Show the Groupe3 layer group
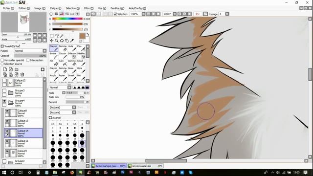This screenshot has height=176, width=313. [x=4, y=91]
